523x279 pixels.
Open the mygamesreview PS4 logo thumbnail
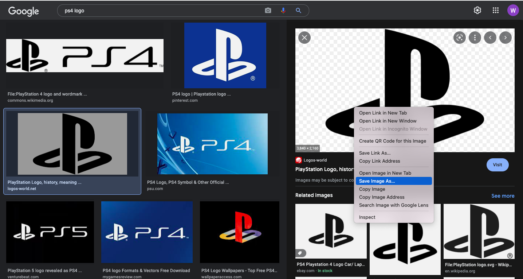coord(147,232)
